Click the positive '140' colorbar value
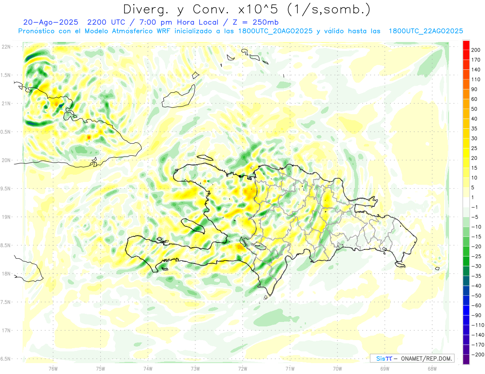The image size is (485, 374). pos(476,69)
